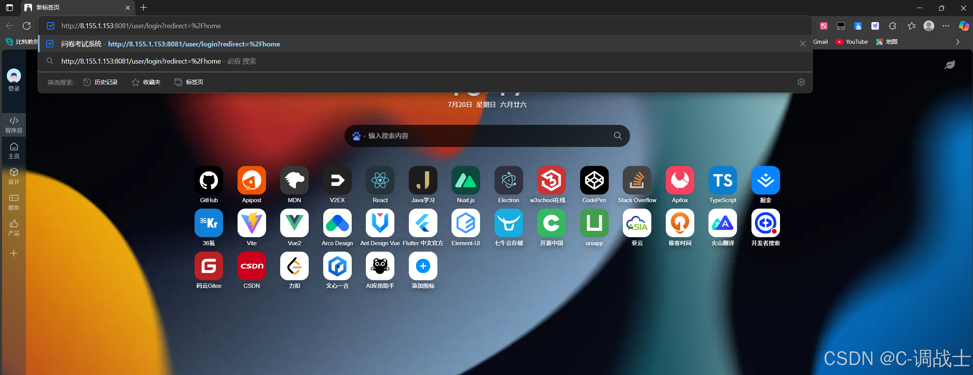Open the 亚云 shortcut icon
The image size is (973, 375).
pyautogui.click(x=637, y=223)
